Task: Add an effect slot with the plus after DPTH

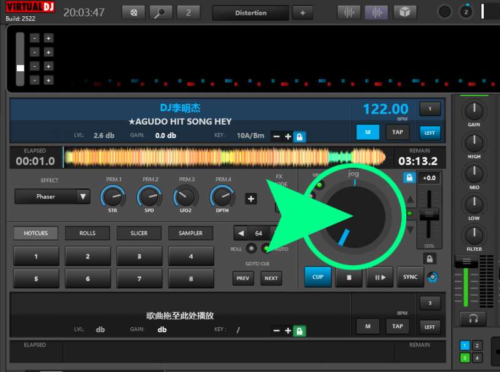Action: click(251, 198)
